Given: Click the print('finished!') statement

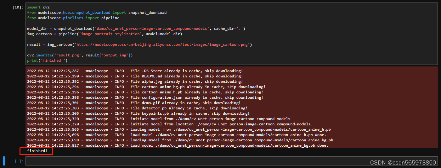Looking at the screenshot, I should click(x=47, y=60).
